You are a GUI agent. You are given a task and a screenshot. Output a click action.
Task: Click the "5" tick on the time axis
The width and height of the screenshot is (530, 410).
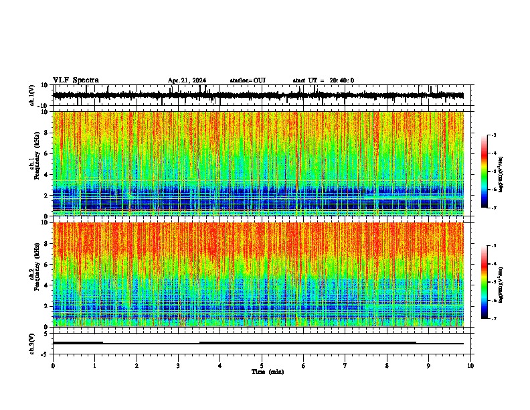(x=262, y=366)
